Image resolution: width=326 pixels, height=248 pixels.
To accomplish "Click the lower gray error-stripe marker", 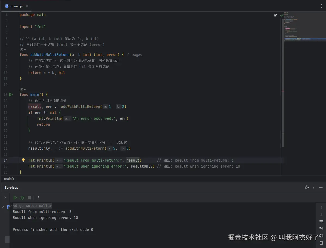I will pyautogui.click(x=283, y=133).
